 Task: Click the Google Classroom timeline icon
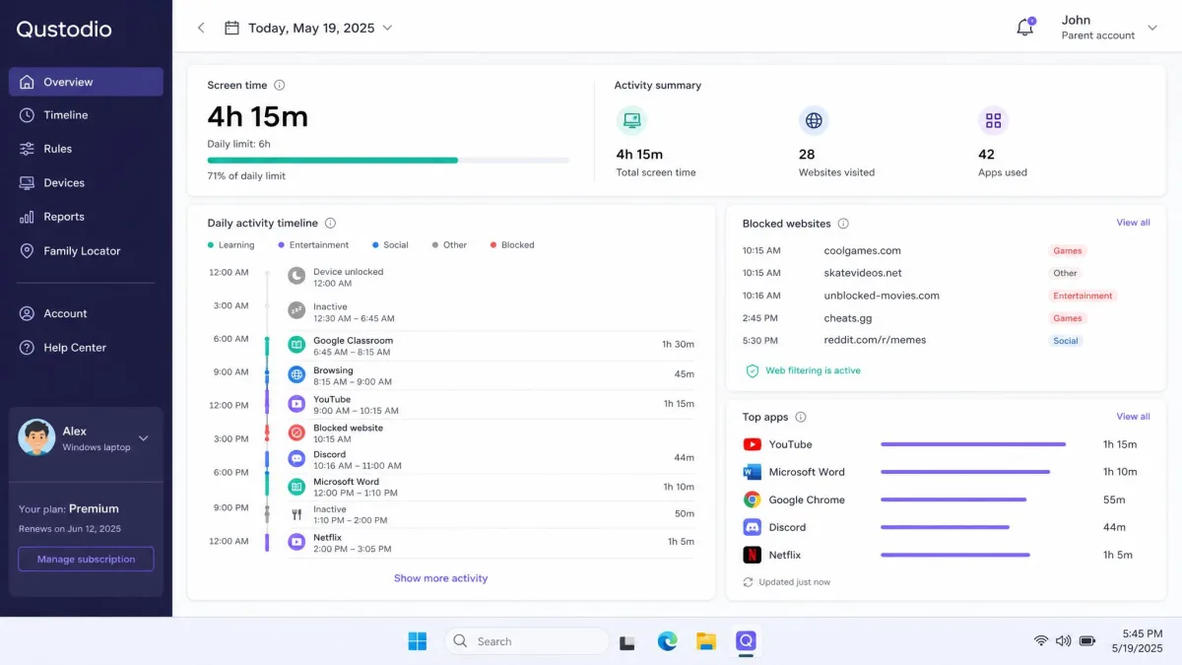[296, 345]
